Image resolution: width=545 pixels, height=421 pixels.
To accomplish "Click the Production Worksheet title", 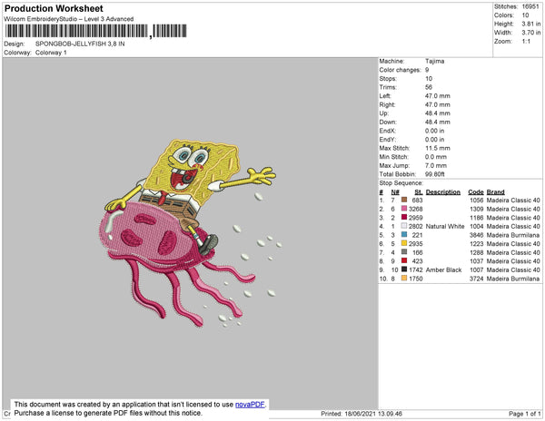I will [54, 8].
